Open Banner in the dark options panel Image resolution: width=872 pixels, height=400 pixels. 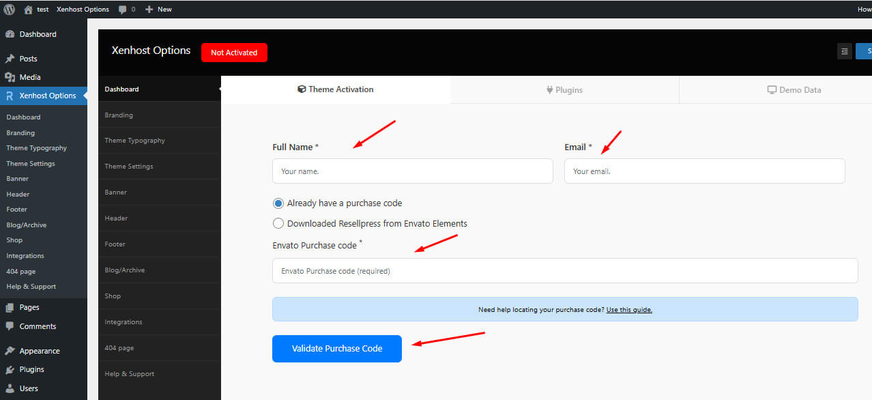(159, 192)
